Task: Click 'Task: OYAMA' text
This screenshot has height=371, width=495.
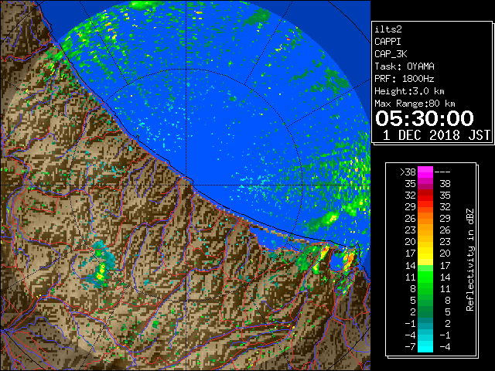Action: click(405, 66)
